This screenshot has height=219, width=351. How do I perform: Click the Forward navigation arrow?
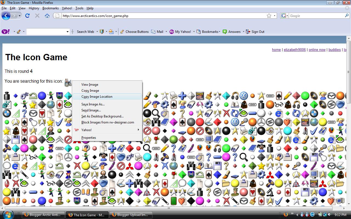point(14,16)
